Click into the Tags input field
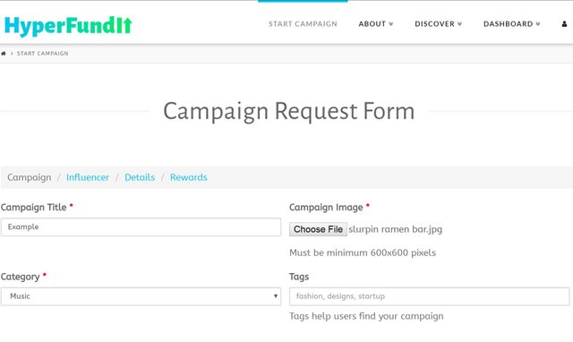The height and width of the screenshot is (342, 573). pyautogui.click(x=430, y=296)
